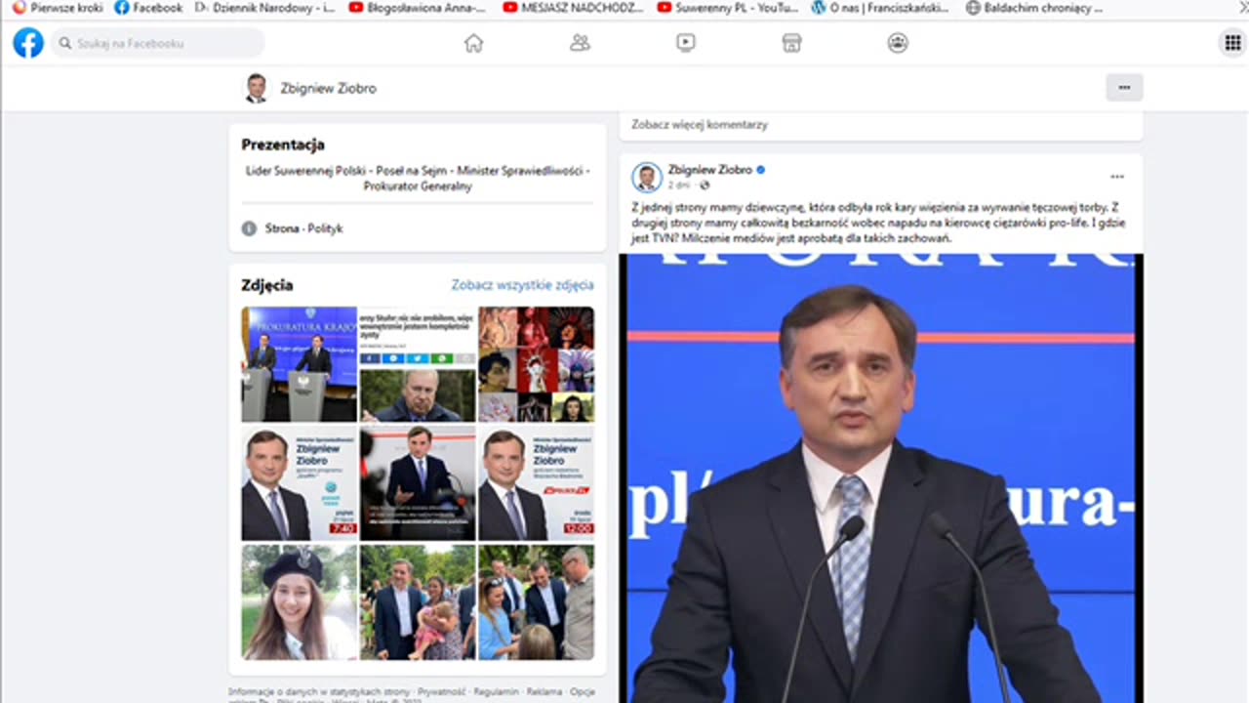Click 'Zobacz wszystkie zdjęcia' link
This screenshot has width=1249, height=703.
[x=522, y=285]
